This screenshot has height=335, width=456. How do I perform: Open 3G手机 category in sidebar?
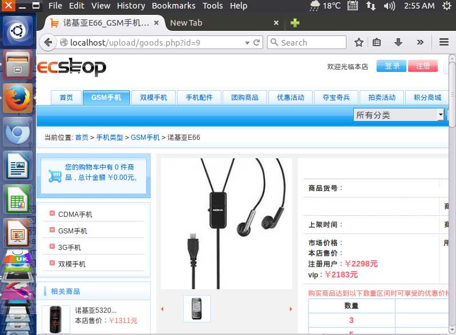[x=70, y=248]
